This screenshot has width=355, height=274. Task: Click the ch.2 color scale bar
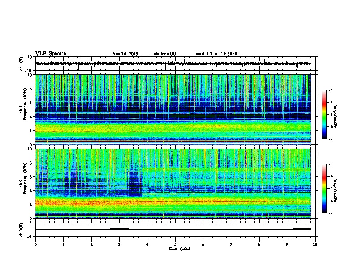point(324,188)
